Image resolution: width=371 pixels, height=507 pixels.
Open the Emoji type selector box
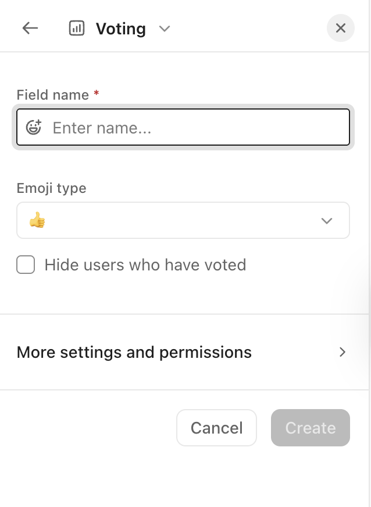[x=183, y=220]
